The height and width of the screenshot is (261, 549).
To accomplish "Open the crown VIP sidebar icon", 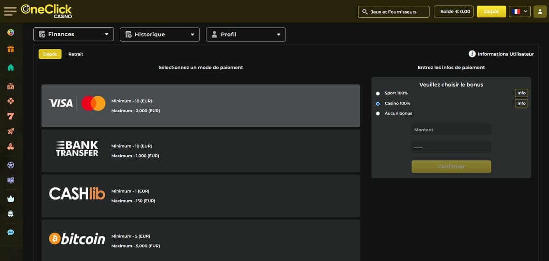I will (11, 199).
